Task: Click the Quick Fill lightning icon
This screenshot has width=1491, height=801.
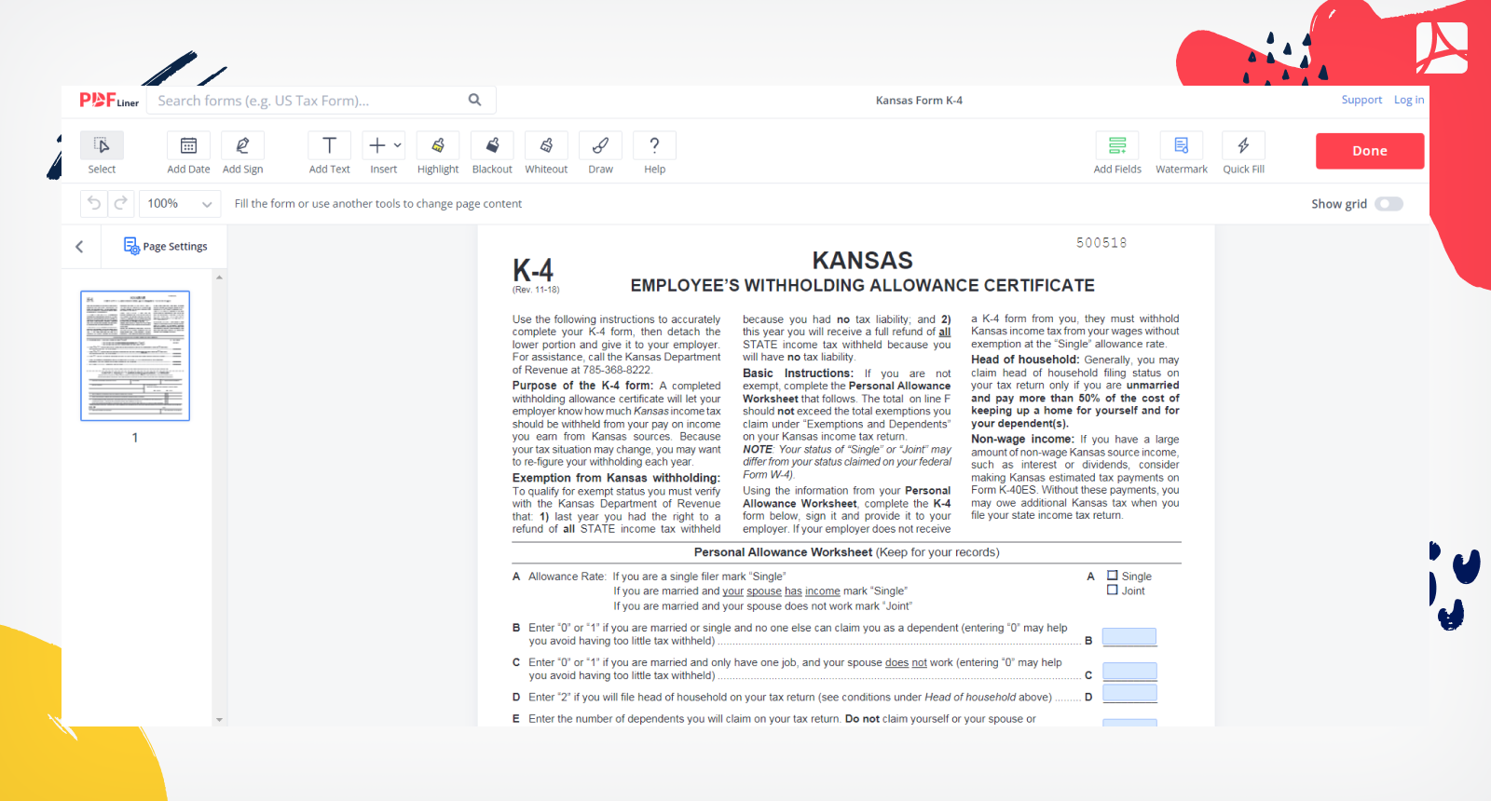Action: click(x=1243, y=146)
